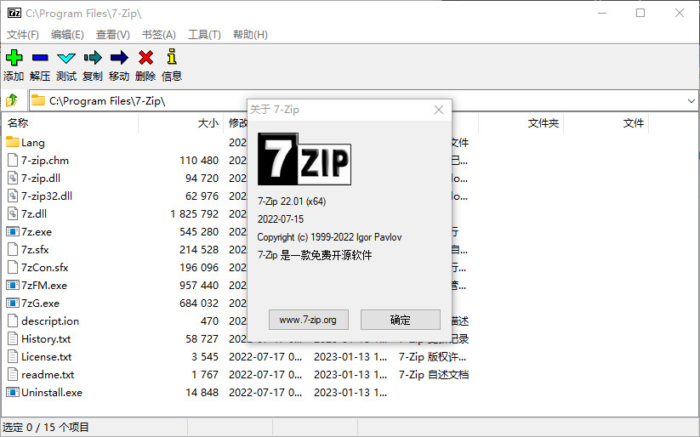The width and height of the screenshot is (700, 437).
Task: Close the About 7-Zip dialog
Action: pos(439,110)
